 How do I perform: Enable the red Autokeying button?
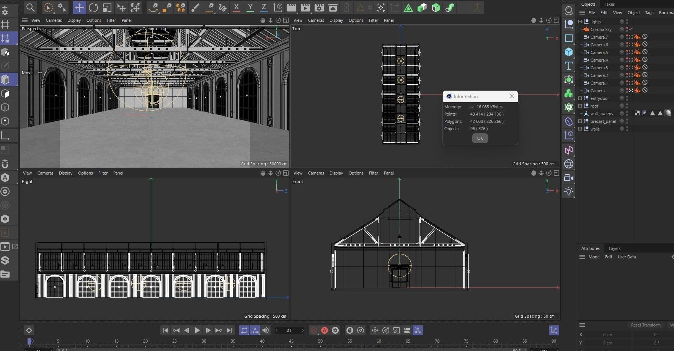325,330
